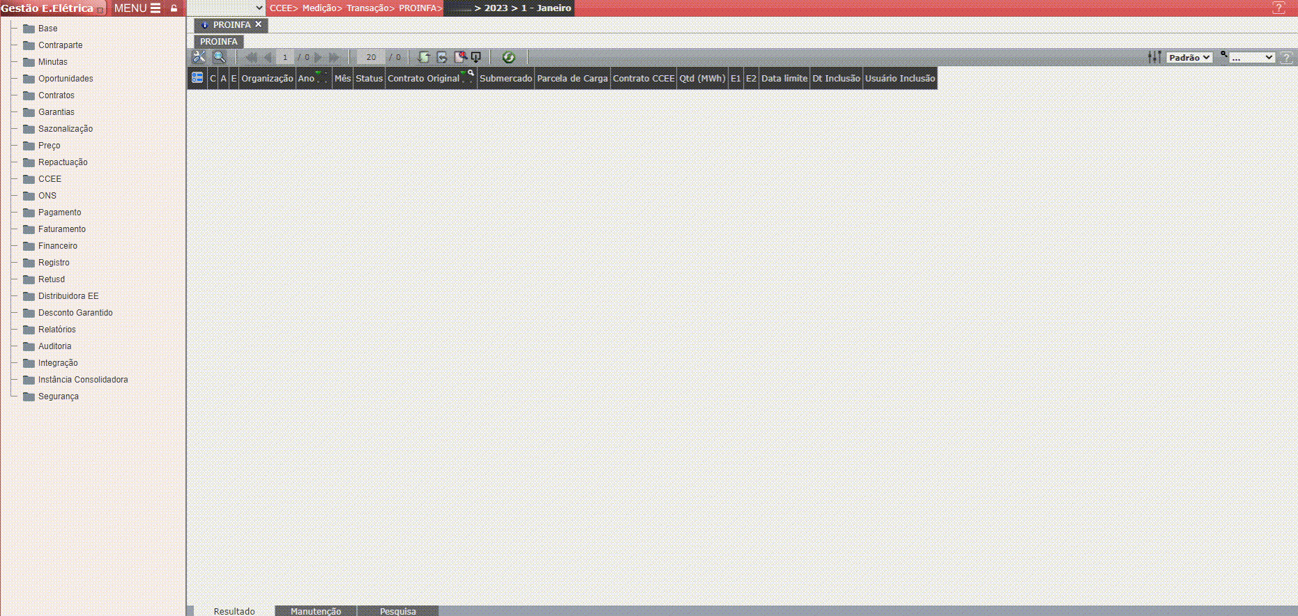Screen dimensions: 1298x616
Task: Click the help question mark in the toolbar
Action: [x=1287, y=58]
